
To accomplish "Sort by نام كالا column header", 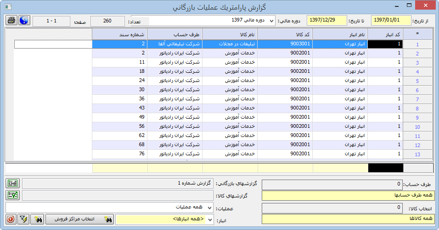I will pyautogui.click(x=230, y=34).
